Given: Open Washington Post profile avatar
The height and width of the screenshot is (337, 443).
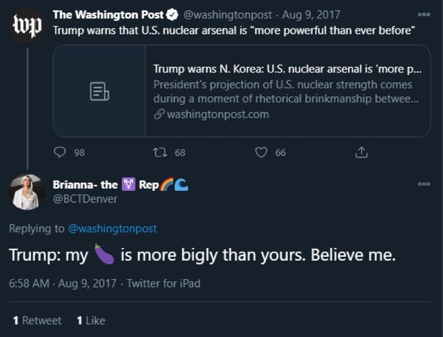Looking at the screenshot, I should pyautogui.click(x=27, y=26).
